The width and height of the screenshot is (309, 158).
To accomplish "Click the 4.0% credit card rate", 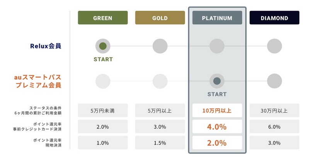I will (217, 126).
